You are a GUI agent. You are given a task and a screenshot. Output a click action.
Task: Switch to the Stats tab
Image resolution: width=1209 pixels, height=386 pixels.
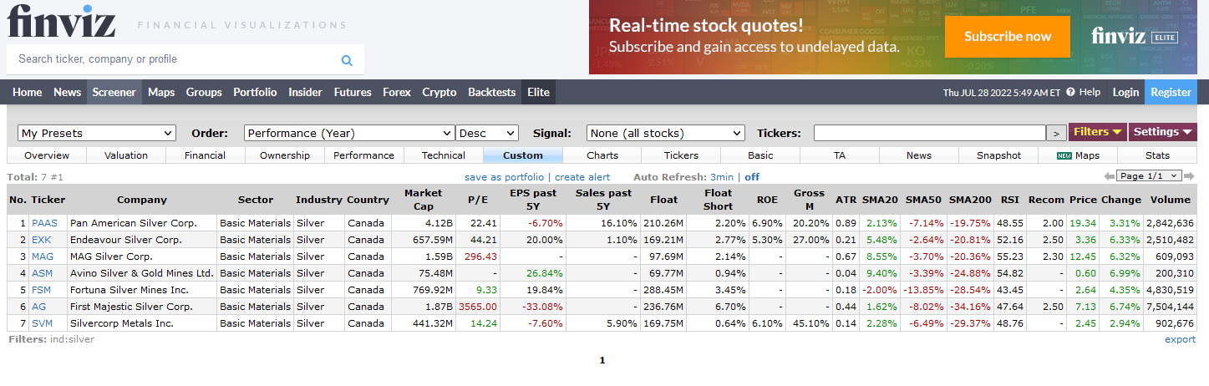tap(1157, 155)
